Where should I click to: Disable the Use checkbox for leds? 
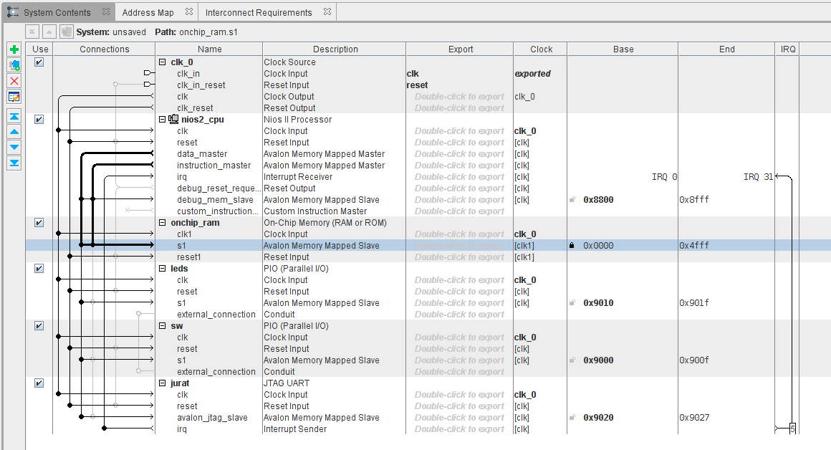39,269
